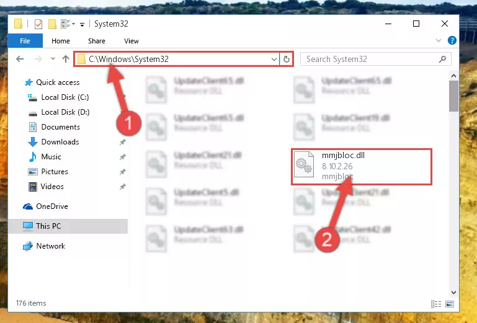Screen dimensions: 477x323
Task: Select This PC in the navigation pane
Action: 68,226
